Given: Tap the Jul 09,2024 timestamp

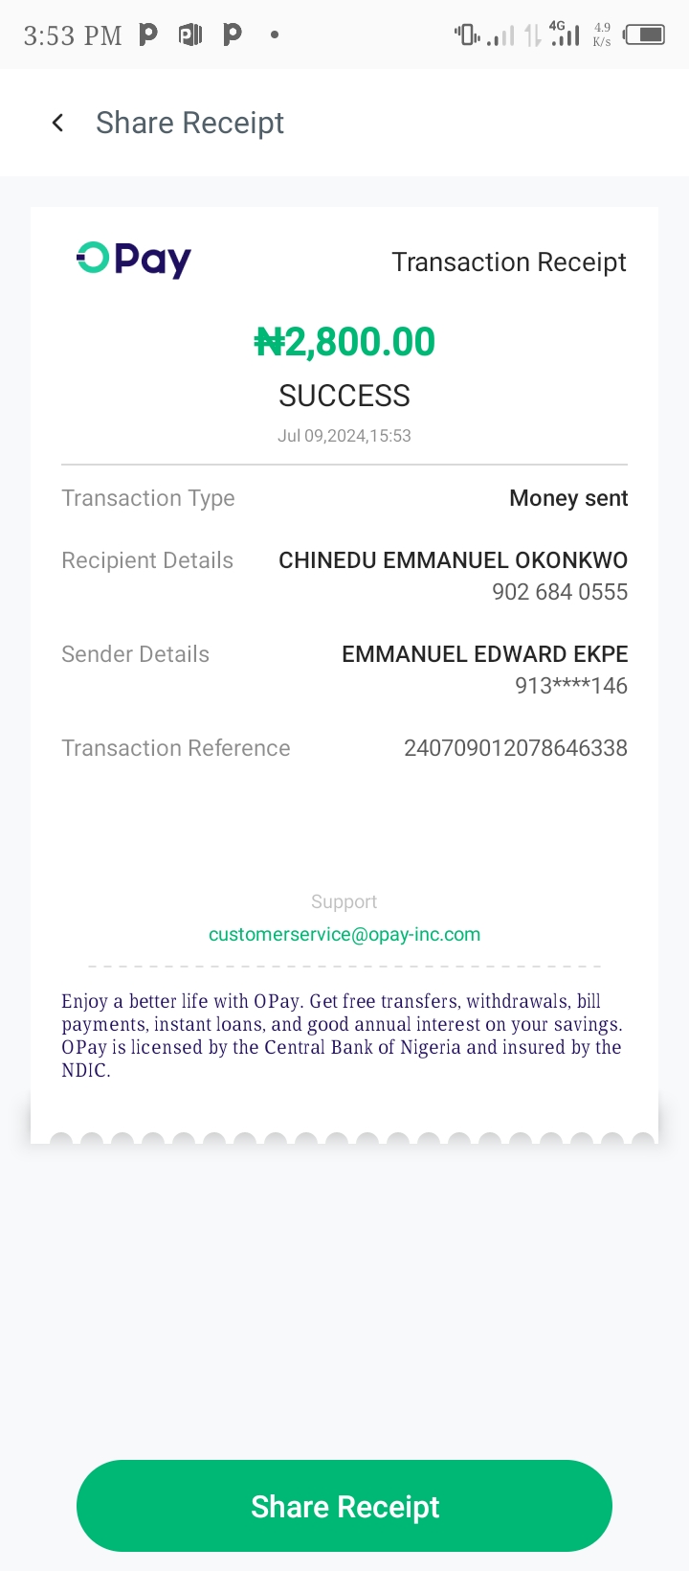Looking at the screenshot, I should pyautogui.click(x=344, y=436).
